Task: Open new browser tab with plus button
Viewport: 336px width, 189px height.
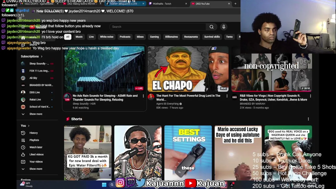Action: pos(235,4)
